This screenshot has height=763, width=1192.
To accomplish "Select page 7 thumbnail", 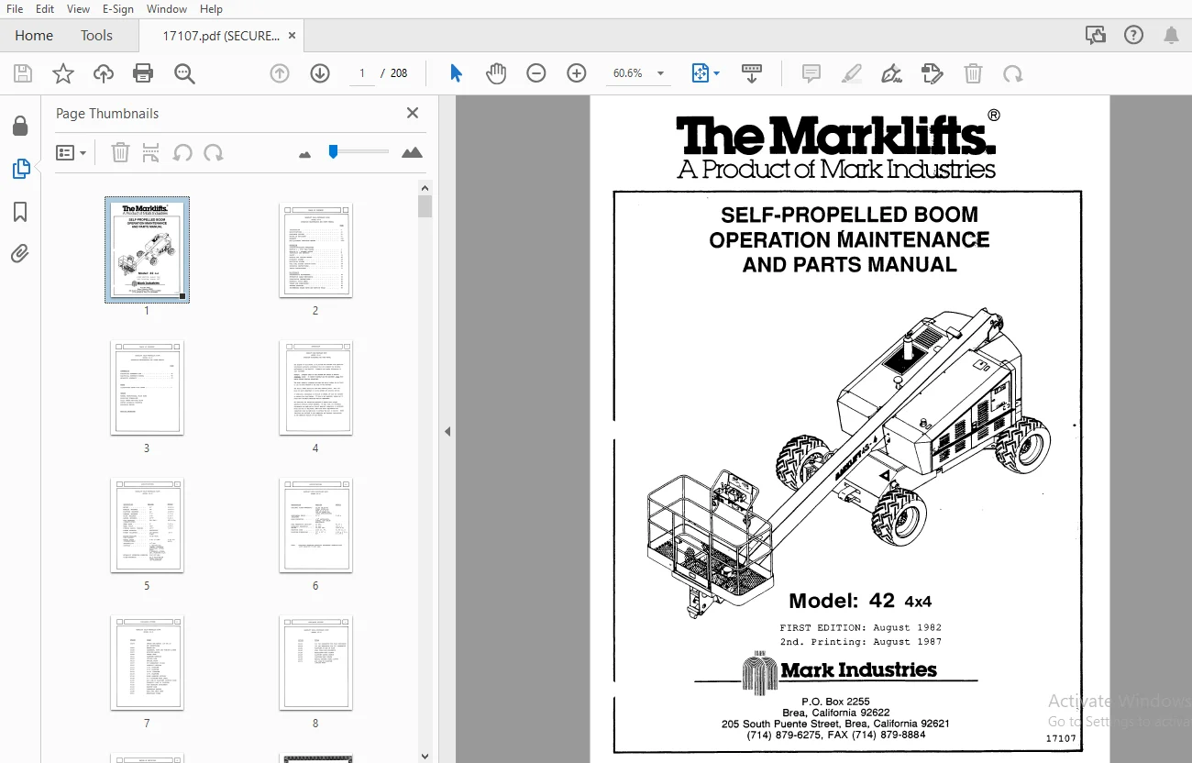I will [147, 663].
